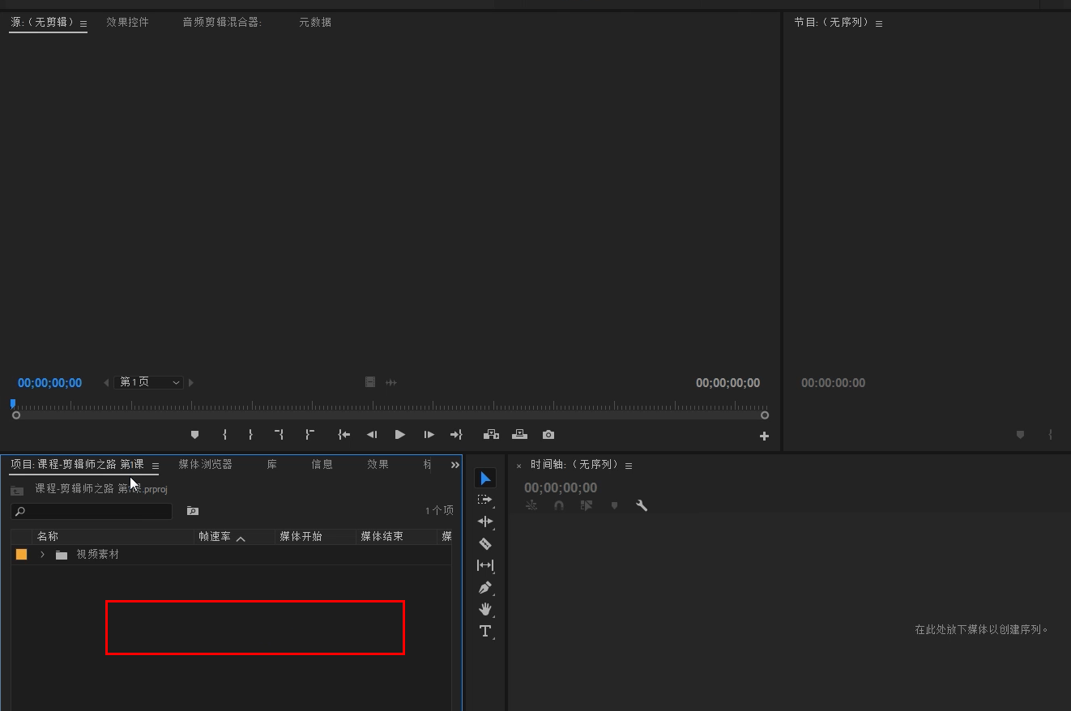Click Drag Video Only icon in Source
1071x711 pixels.
point(370,382)
